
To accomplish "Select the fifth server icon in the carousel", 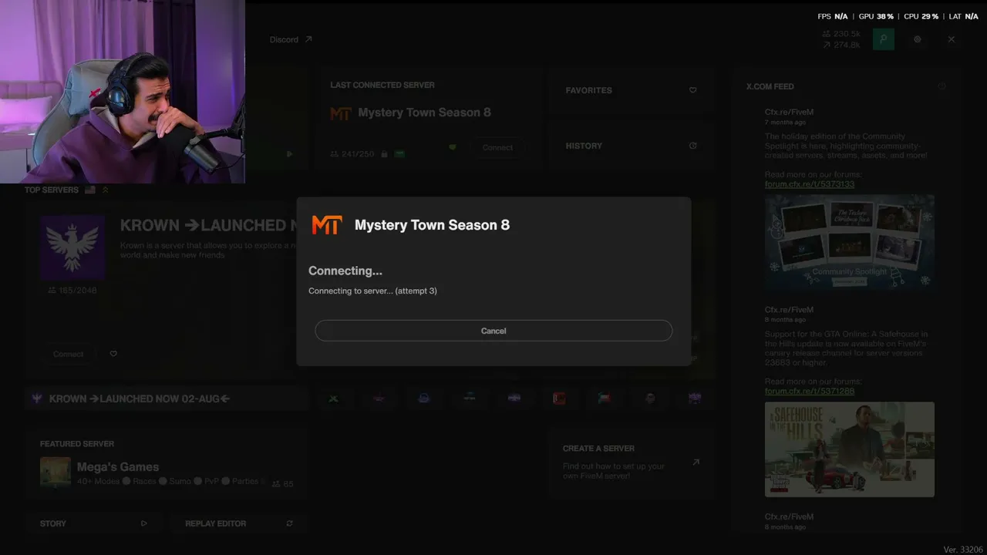I will click(514, 399).
